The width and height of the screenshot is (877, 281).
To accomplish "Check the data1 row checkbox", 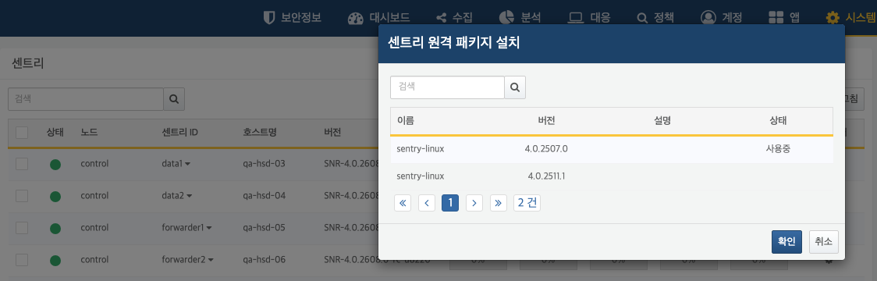I will coord(22,164).
